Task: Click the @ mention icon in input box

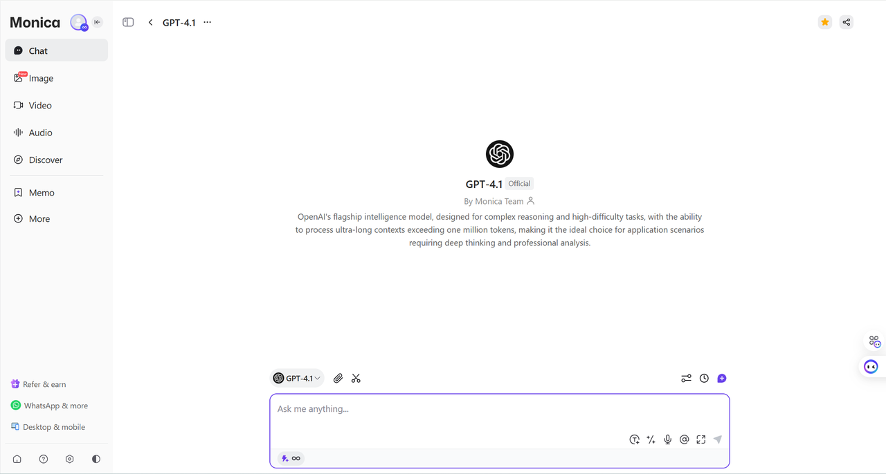Action: click(685, 439)
